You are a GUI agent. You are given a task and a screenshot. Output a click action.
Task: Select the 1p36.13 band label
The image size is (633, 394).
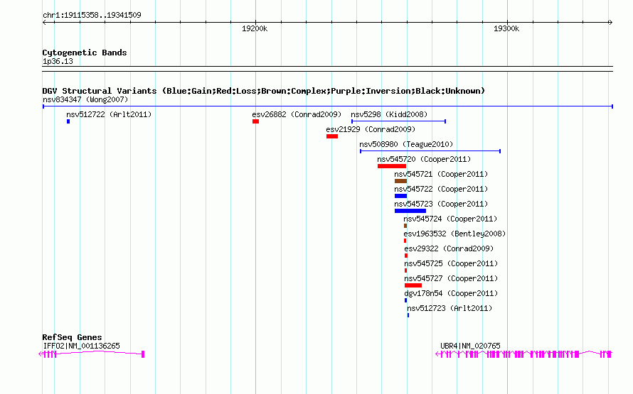point(58,61)
